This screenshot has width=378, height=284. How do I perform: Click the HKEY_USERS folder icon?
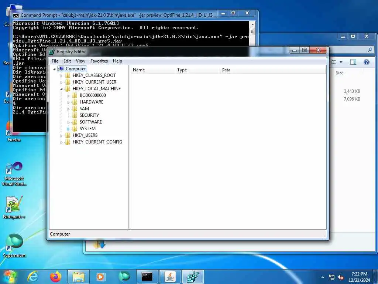(68, 135)
